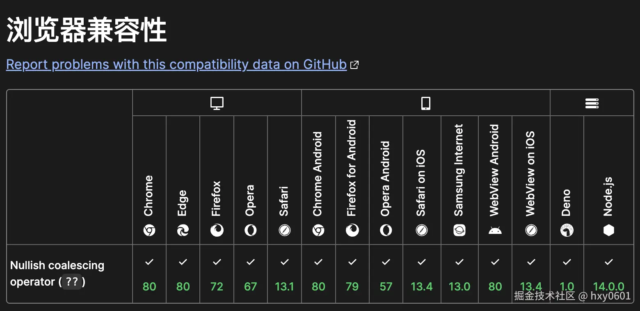The width and height of the screenshot is (640, 311).
Task: Click the Opera Android column header
Action: (x=386, y=179)
